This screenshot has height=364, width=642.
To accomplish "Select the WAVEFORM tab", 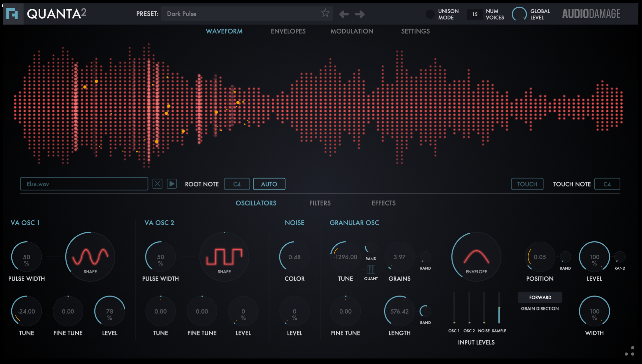I will click(224, 31).
